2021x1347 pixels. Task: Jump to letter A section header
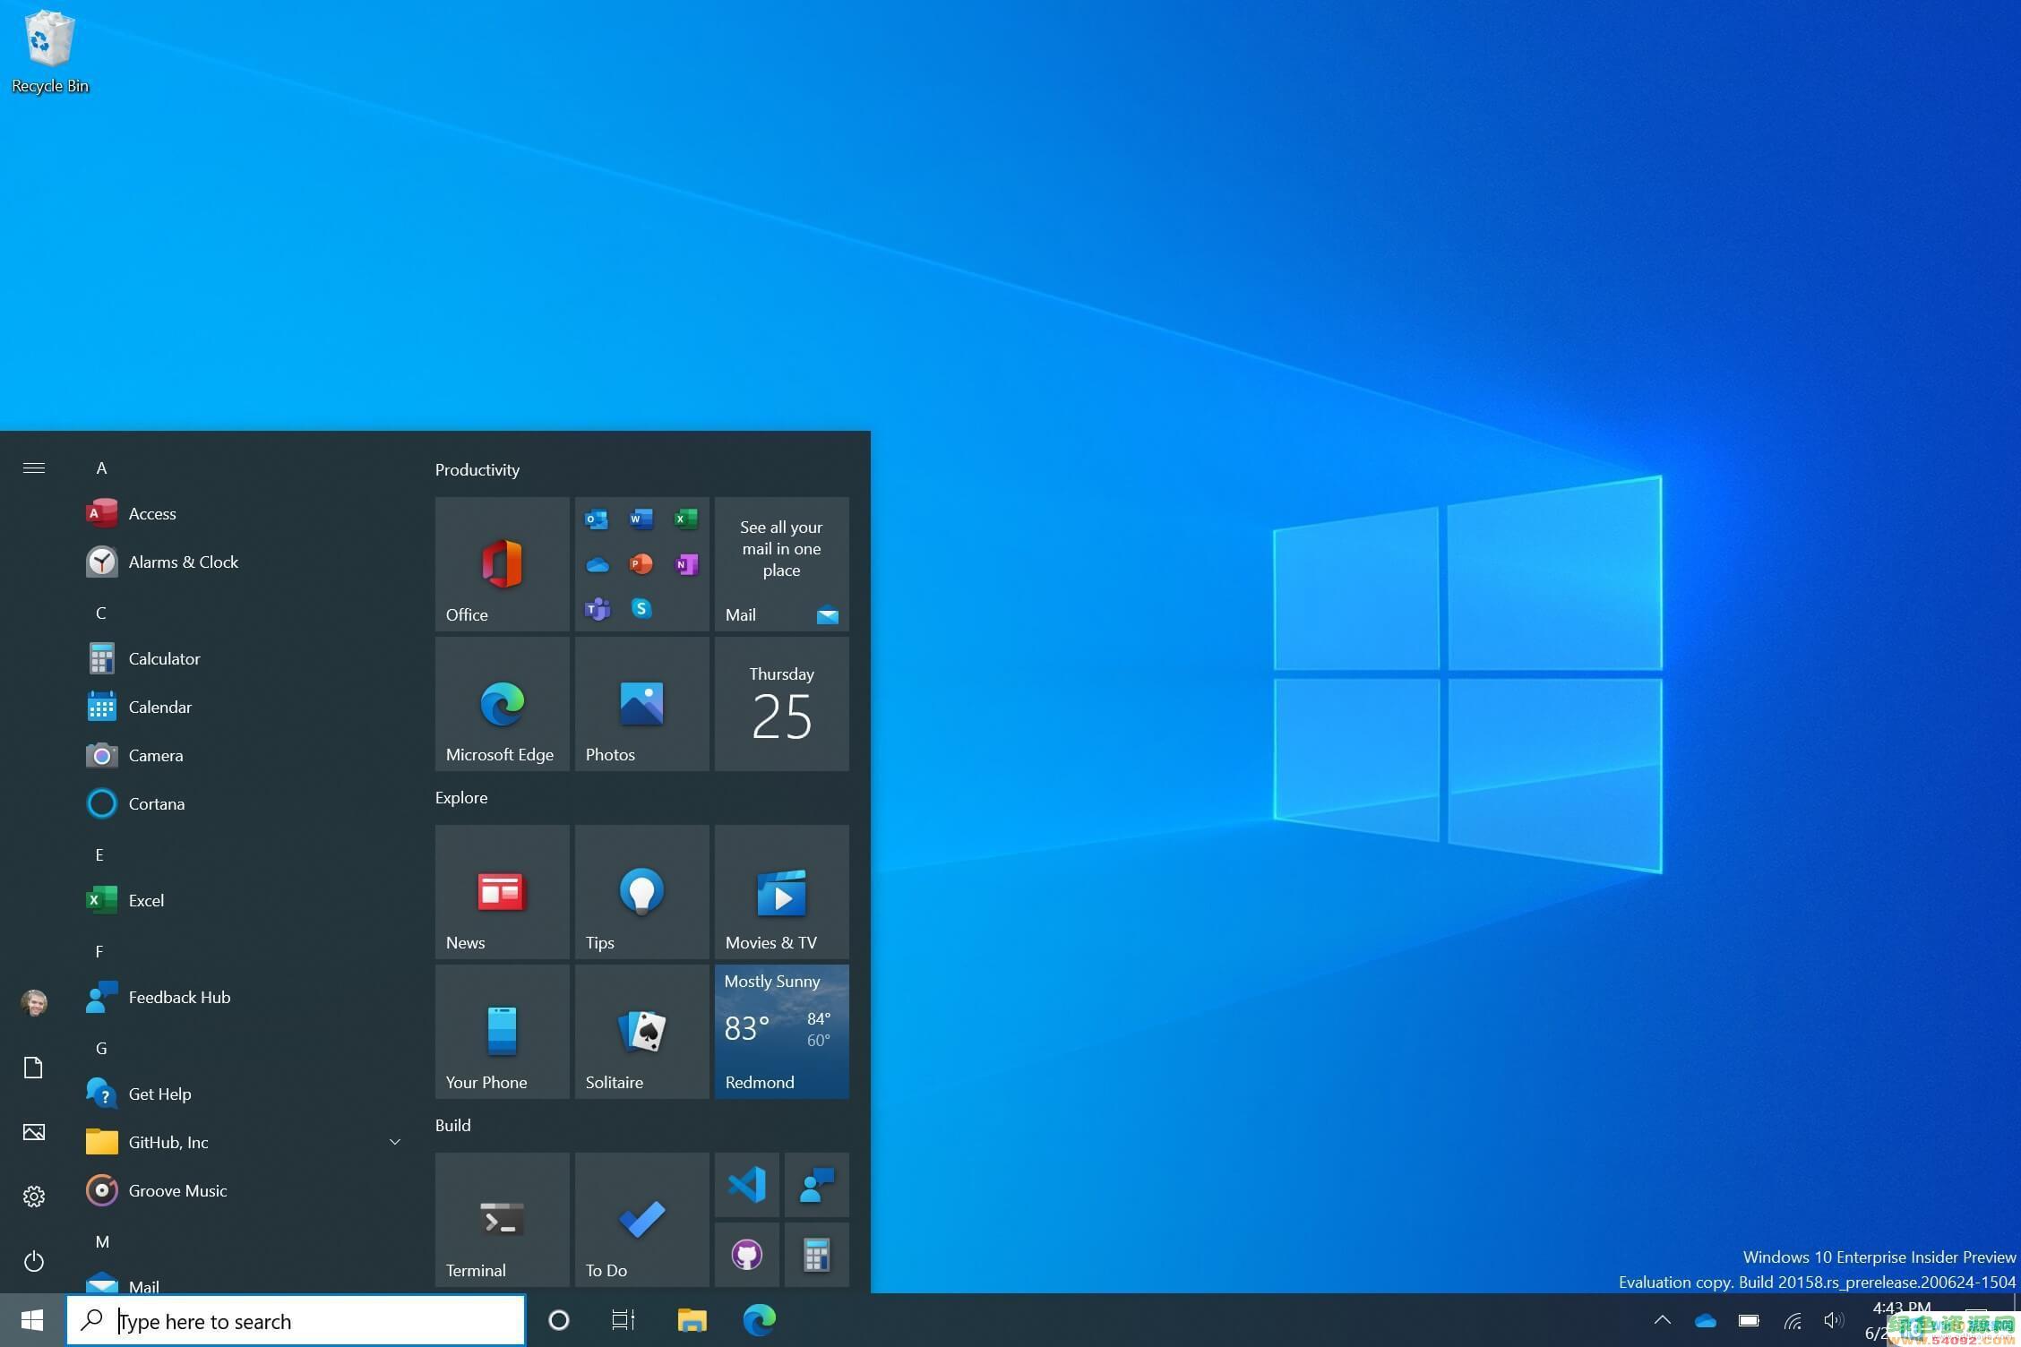click(101, 468)
